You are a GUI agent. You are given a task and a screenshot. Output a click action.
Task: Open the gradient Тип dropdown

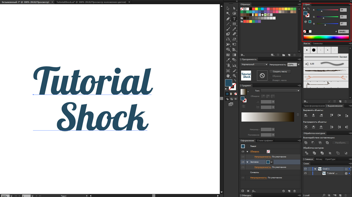(281, 91)
